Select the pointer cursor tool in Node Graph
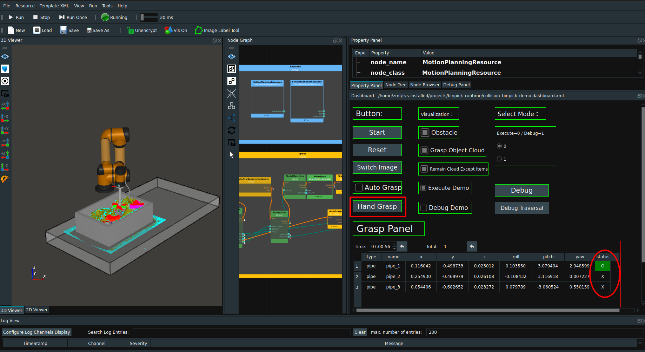This screenshot has height=352, width=645. point(232,155)
